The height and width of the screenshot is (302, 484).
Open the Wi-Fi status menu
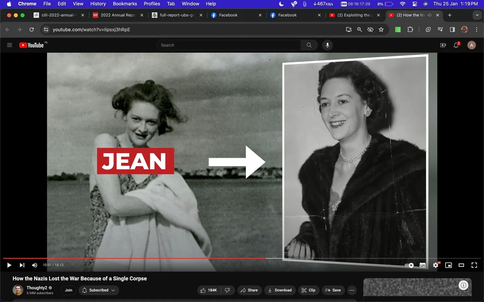click(x=402, y=4)
